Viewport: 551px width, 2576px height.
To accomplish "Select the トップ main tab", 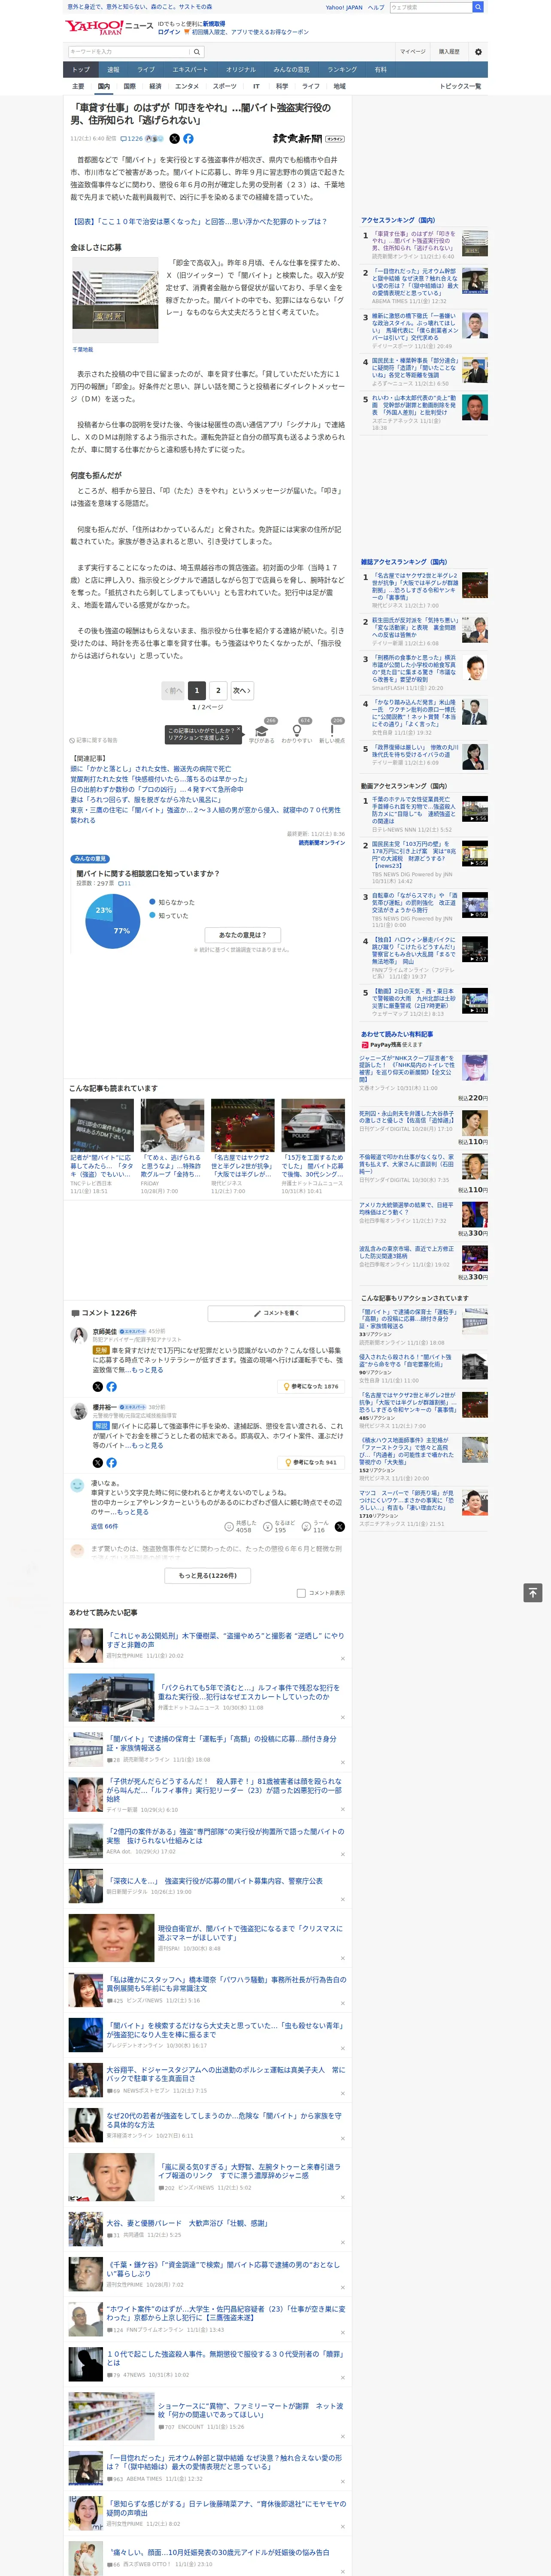I will [81, 69].
